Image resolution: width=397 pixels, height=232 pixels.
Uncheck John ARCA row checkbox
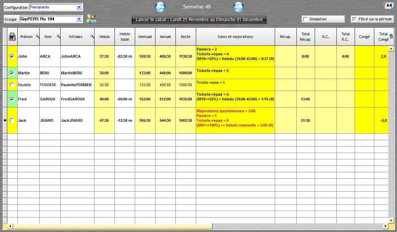(x=12, y=56)
